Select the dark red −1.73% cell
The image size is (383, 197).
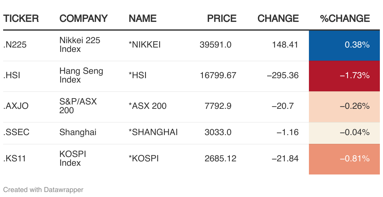[x=344, y=76]
